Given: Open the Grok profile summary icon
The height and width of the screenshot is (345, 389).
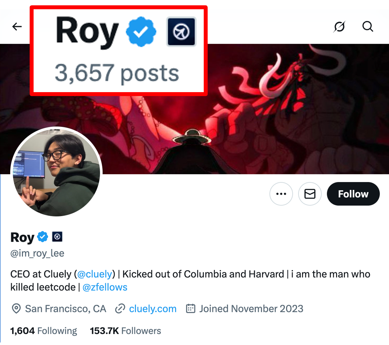Looking at the screenshot, I should (339, 27).
